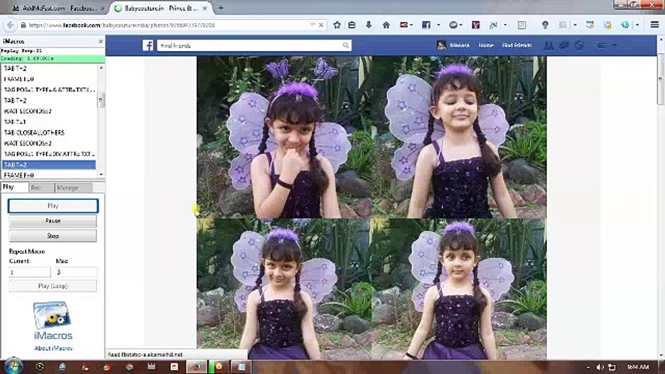Click the Play macro button
This screenshot has width=665, height=374.
53,206
